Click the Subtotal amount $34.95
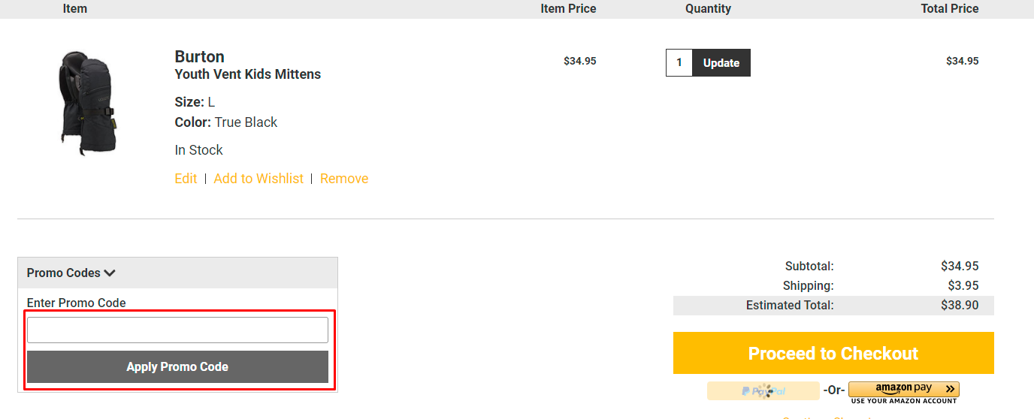1034x419 pixels. click(x=960, y=266)
